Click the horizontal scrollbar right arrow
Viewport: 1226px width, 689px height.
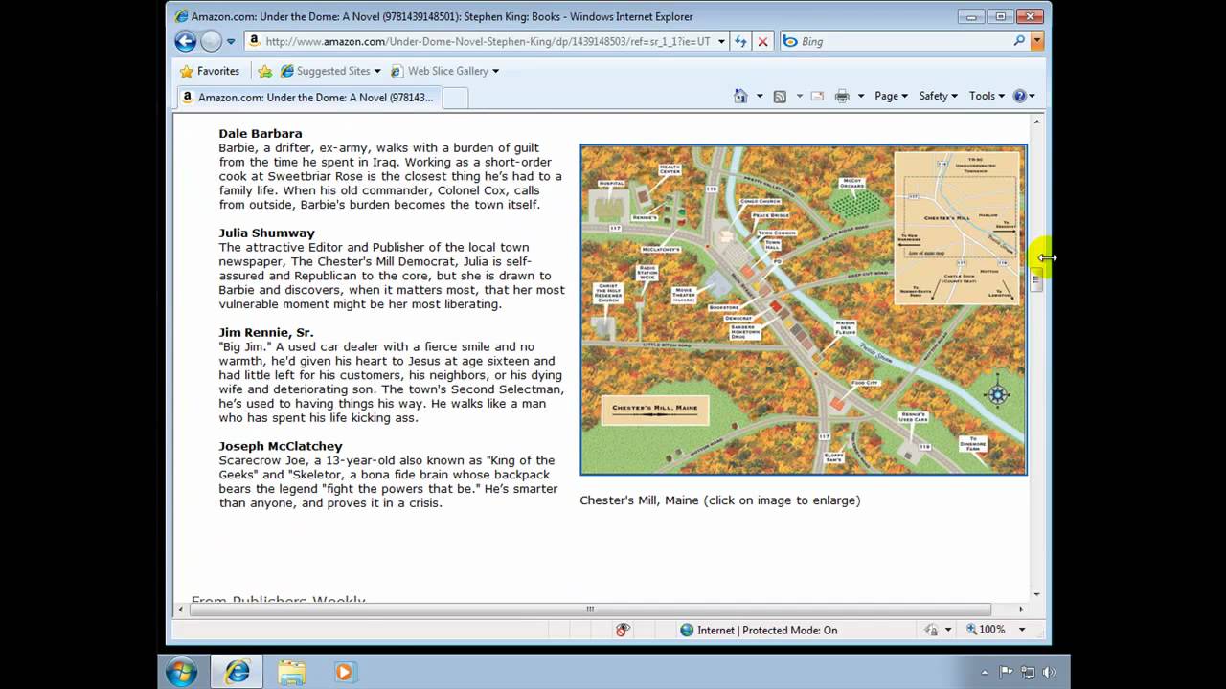click(x=1020, y=610)
